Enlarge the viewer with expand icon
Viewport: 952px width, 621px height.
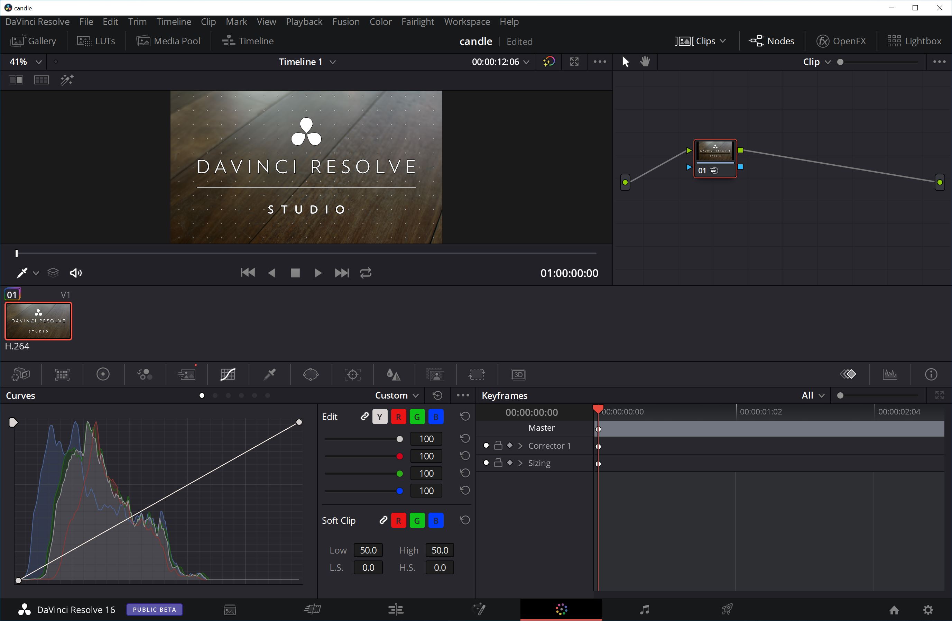pos(574,62)
